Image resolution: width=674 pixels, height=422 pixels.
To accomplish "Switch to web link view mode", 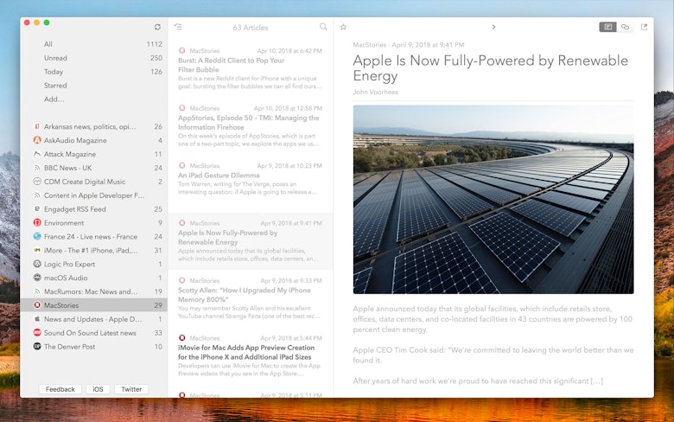I will [625, 27].
